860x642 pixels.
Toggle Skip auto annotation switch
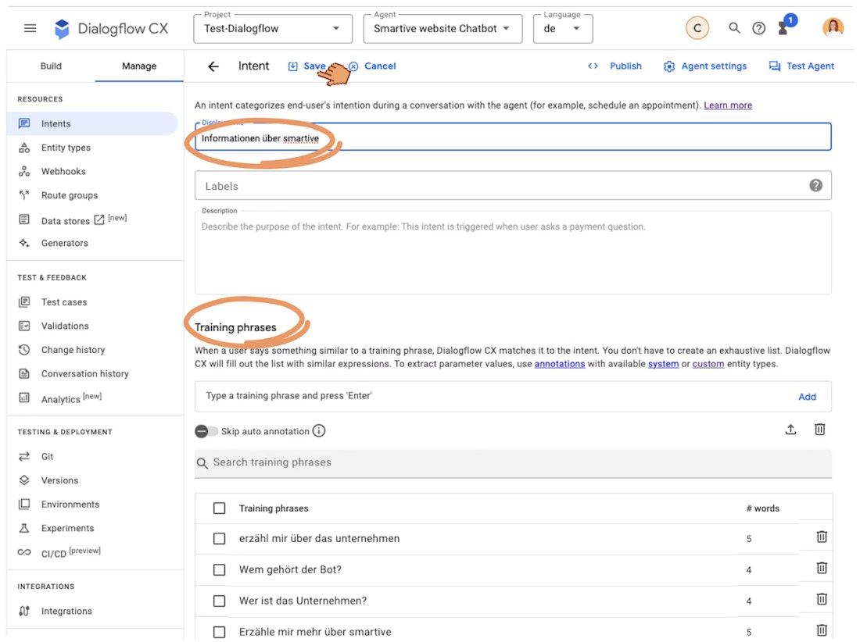point(206,431)
